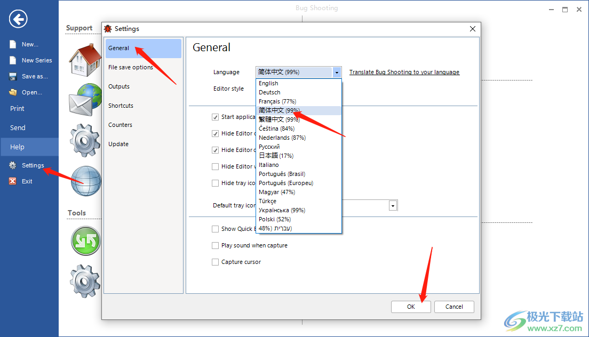Uncheck the first Hide Editor checkbox

click(215, 134)
